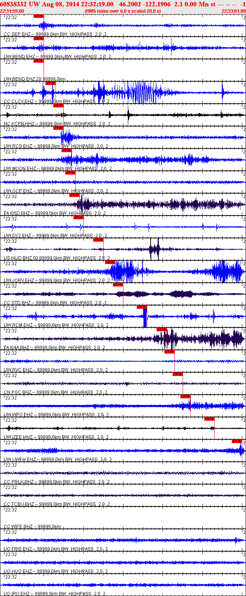The width and height of the screenshot is (246, 596).
Task: Click the red pick marker on CC SEP trace
Action: (39, 16)
